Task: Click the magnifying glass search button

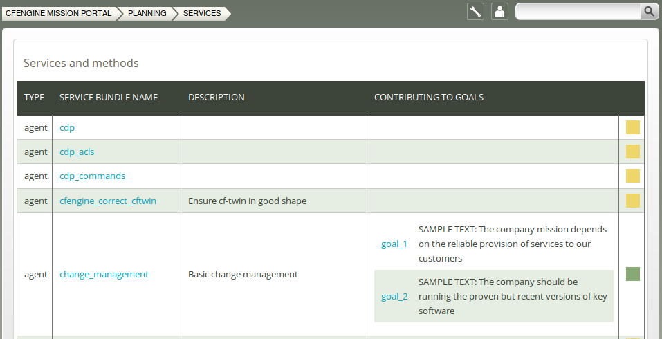Action: coord(648,11)
